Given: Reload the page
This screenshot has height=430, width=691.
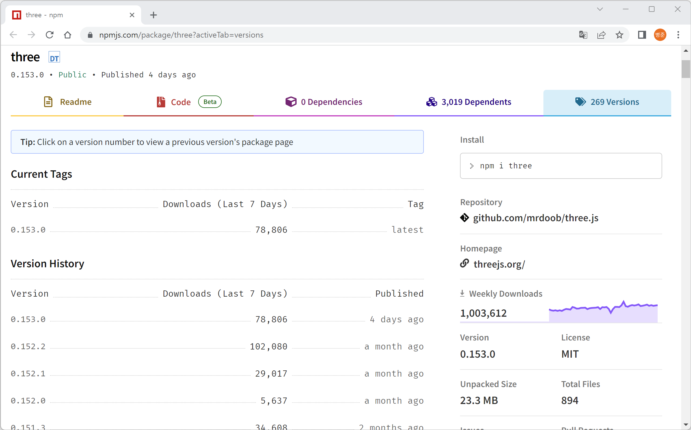Looking at the screenshot, I should (49, 35).
